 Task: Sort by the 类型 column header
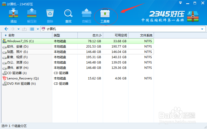(x=65, y=35)
